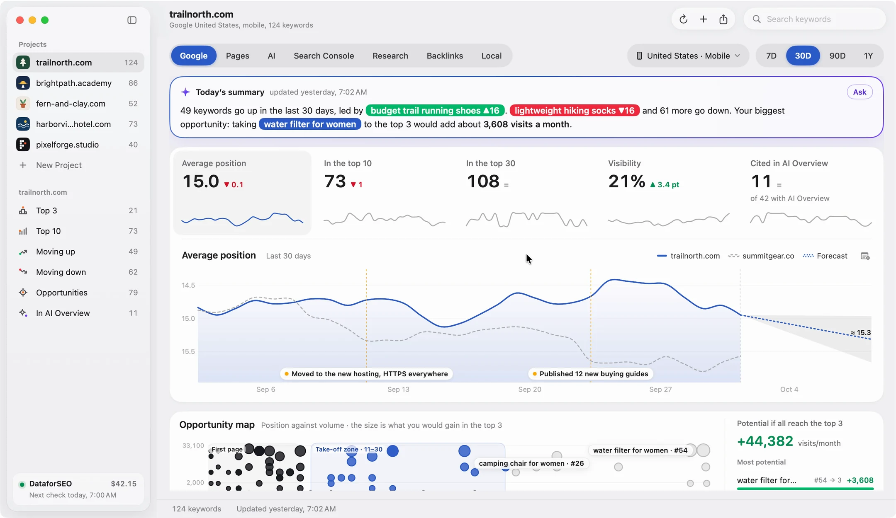The image size is (896, 518).
Task: Open the United States · Mobile dropdown
Action: [688, 56]
